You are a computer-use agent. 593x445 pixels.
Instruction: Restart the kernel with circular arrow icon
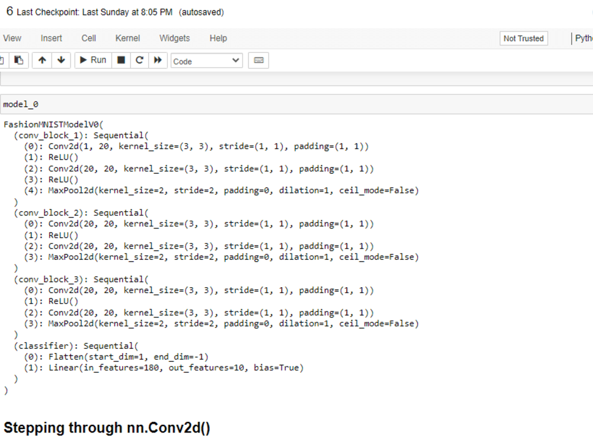[139, 60]
